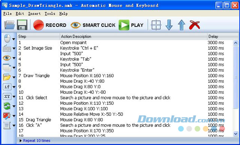Click the Action Description column header
The image size is (240, 145).
tap(133, 37)
